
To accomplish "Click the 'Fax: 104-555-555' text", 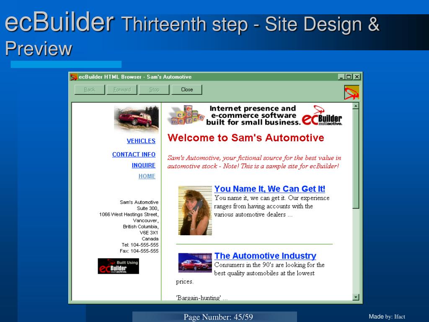I will [x=139, y=251].
